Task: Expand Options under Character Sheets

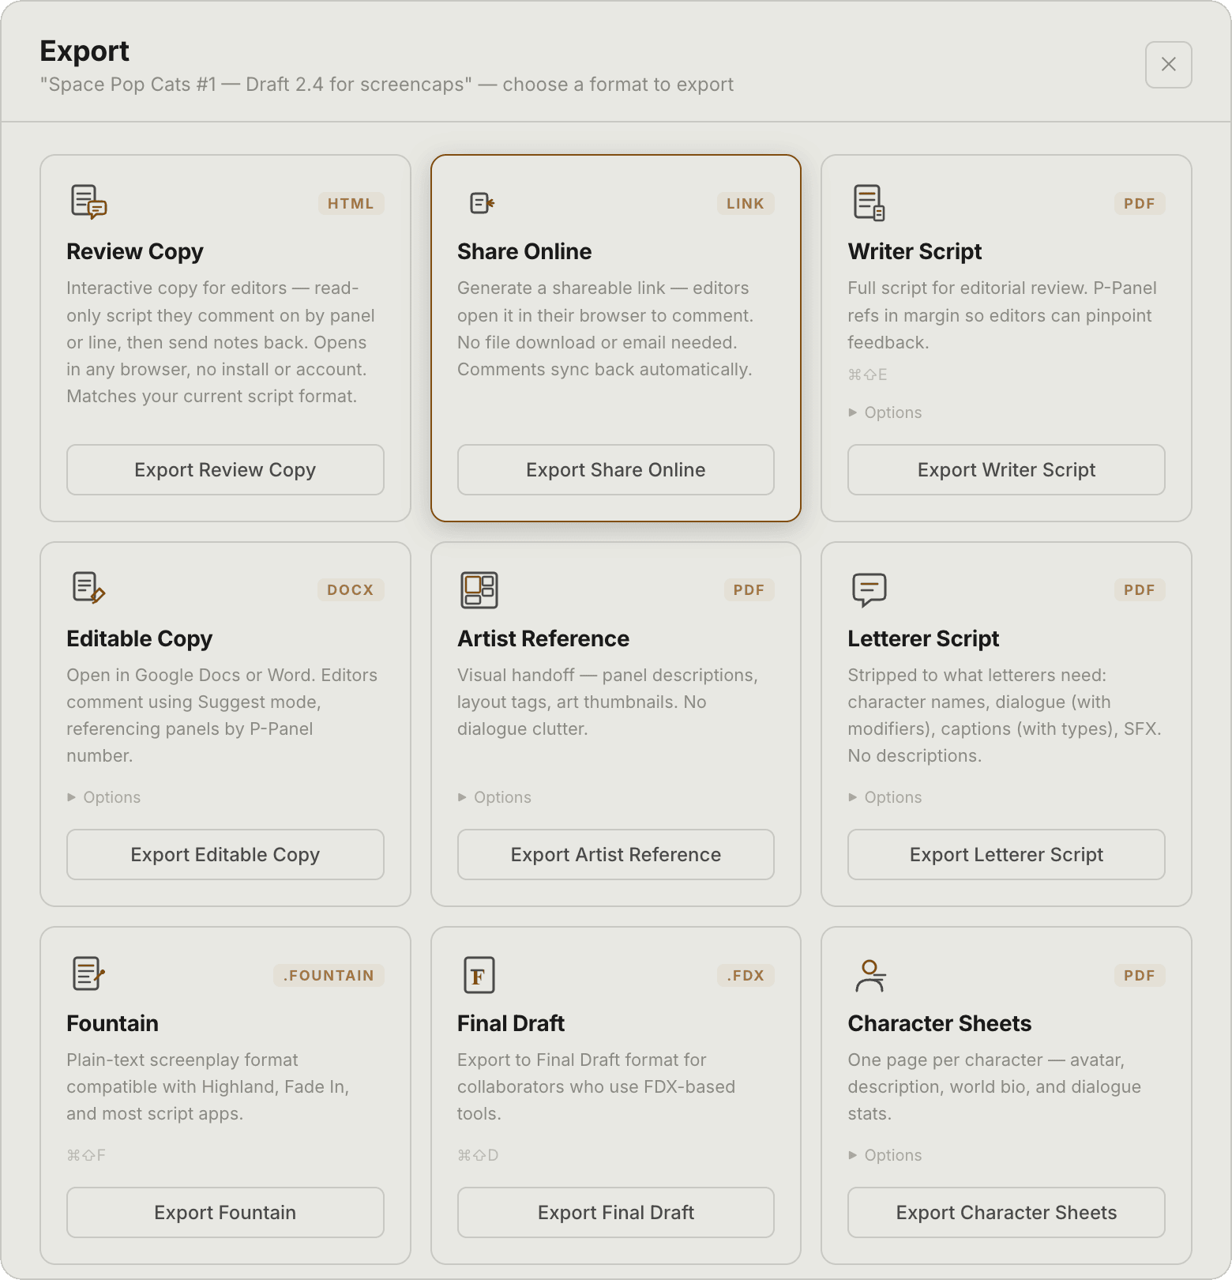Action: 885,1155
